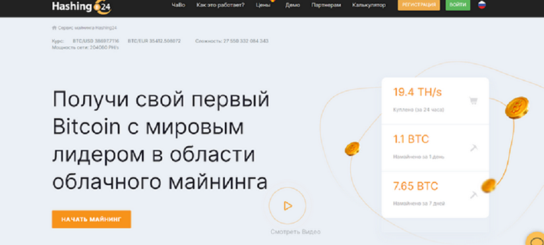Go to Цены page

pos(263,5)
